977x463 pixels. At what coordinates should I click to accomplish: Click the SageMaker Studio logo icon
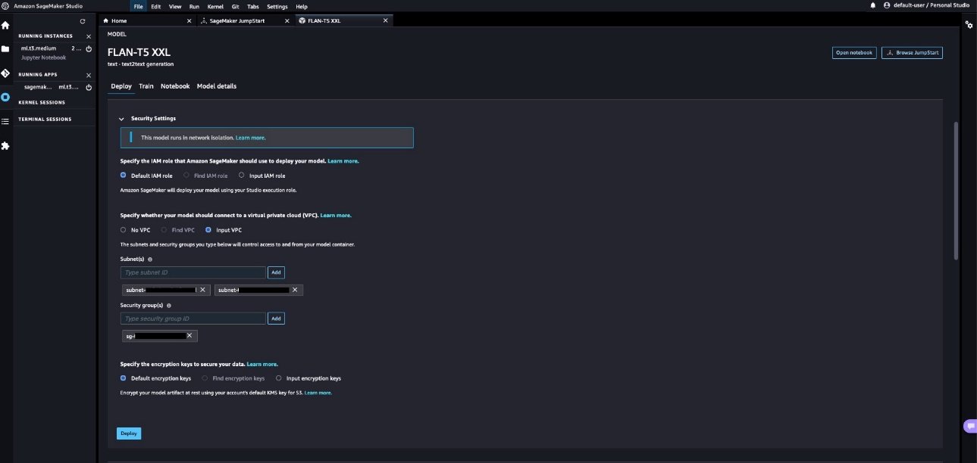(5, 6)
